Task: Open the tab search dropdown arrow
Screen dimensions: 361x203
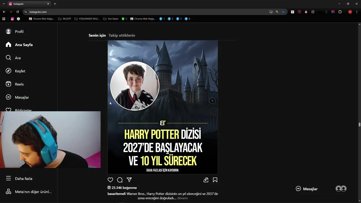Action: (x=4, y=4)
